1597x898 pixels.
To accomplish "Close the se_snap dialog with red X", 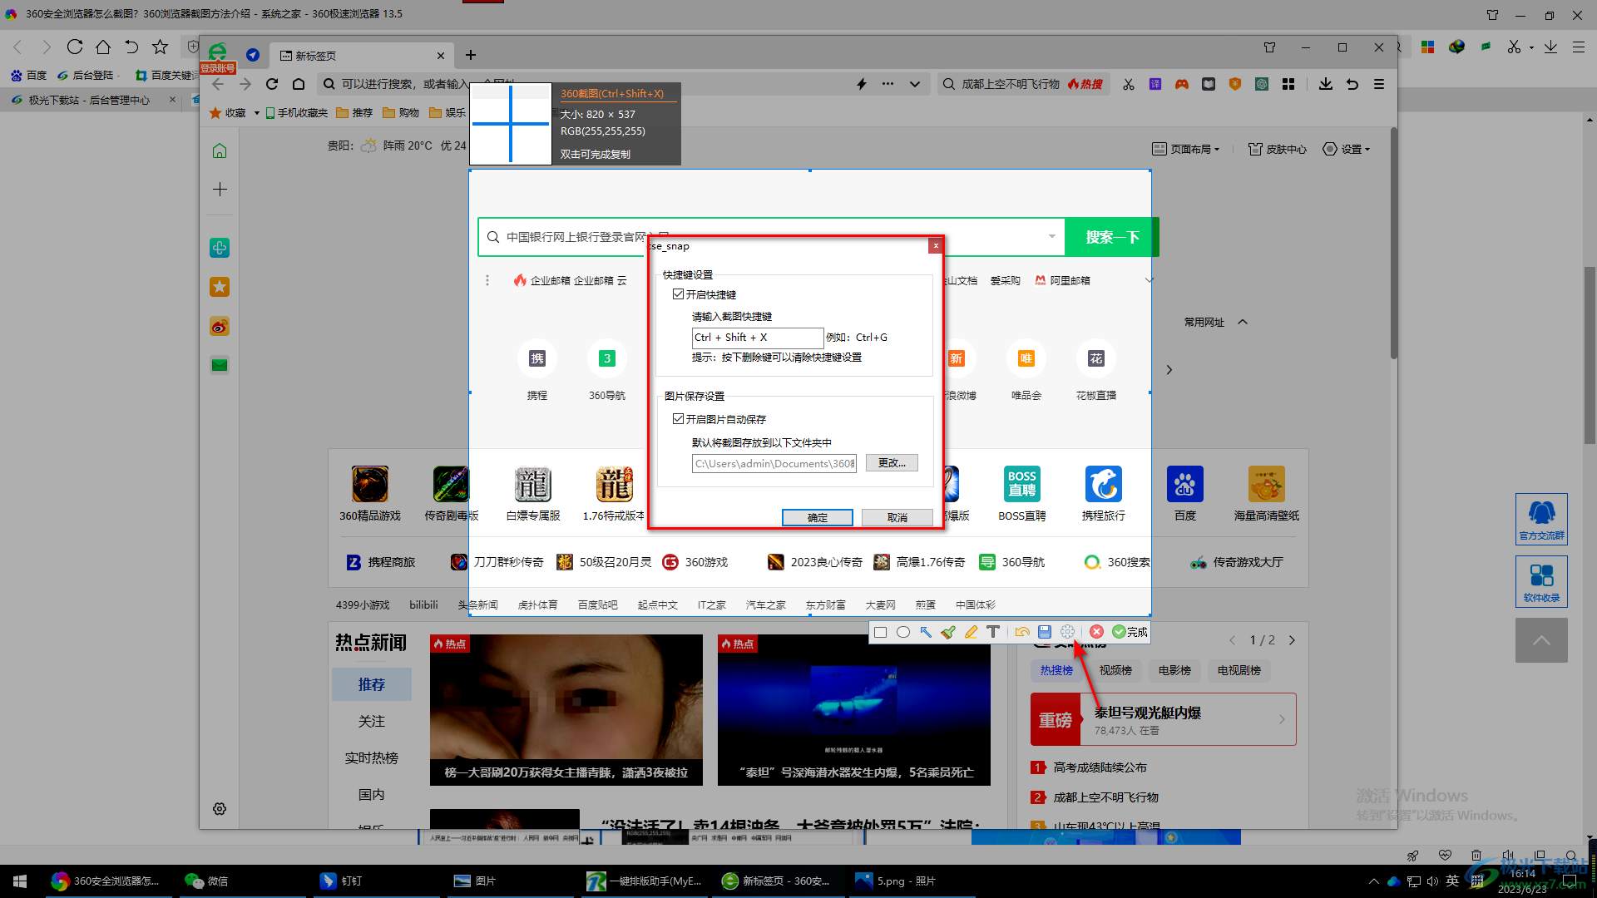I will pyautogui.click(x=936, y=245).
